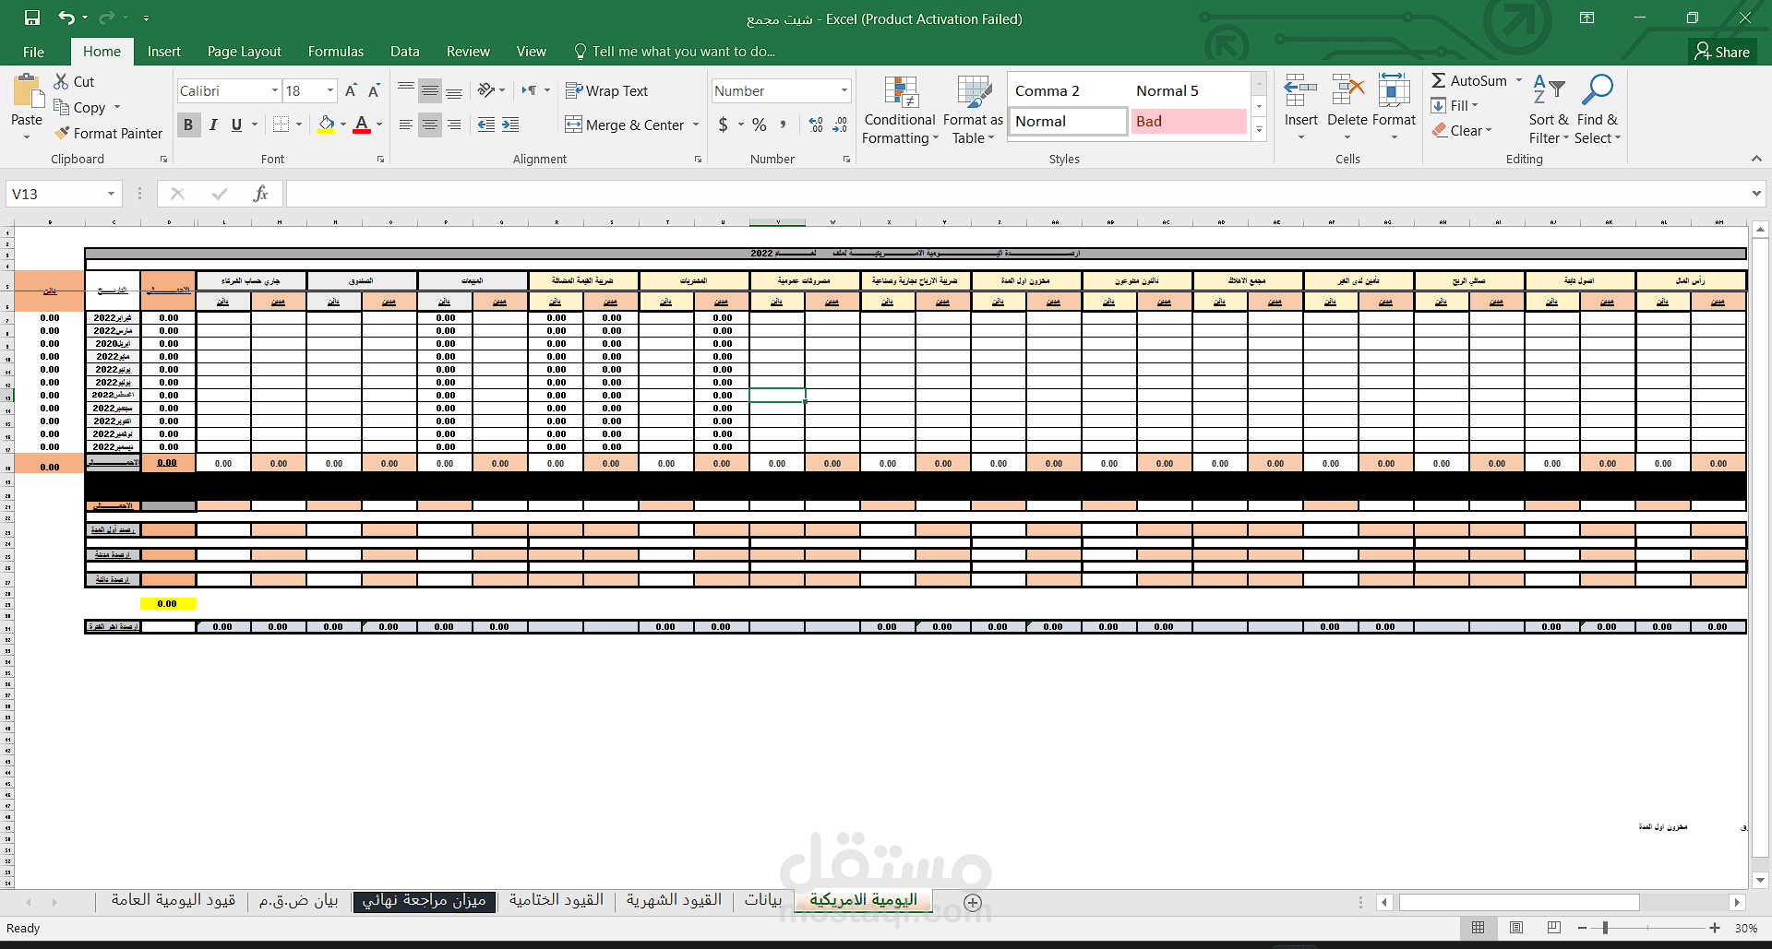Open the Number Format dropdown

(842, 90)
